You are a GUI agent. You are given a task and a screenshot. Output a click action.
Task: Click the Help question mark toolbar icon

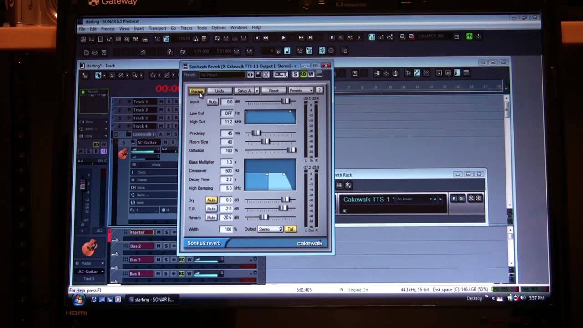(x=169, y=52)
